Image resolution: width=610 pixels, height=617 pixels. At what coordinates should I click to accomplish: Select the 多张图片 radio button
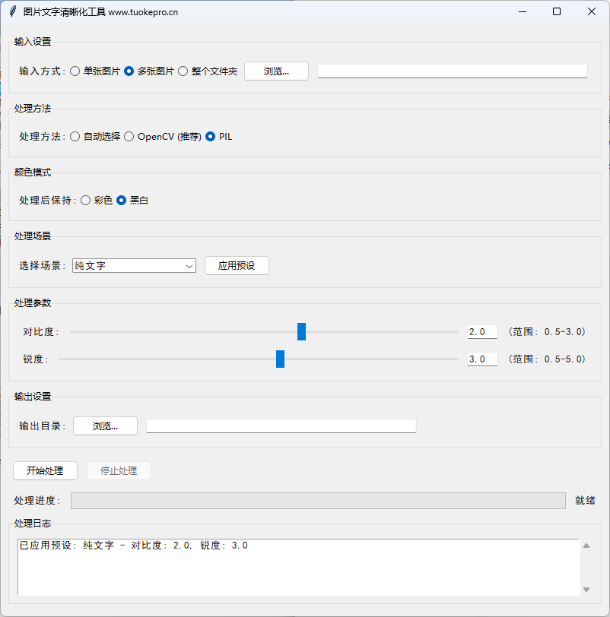coord(149,71)
